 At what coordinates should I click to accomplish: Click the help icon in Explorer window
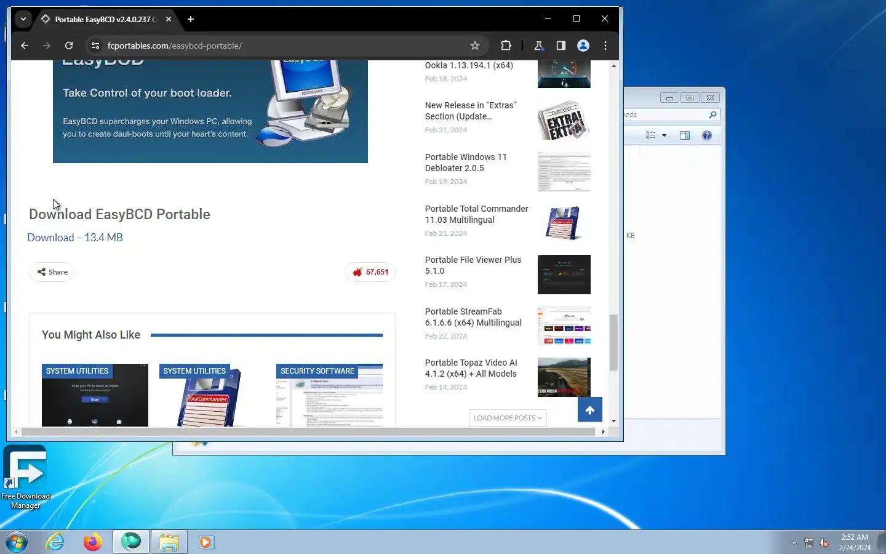point(707,135)
